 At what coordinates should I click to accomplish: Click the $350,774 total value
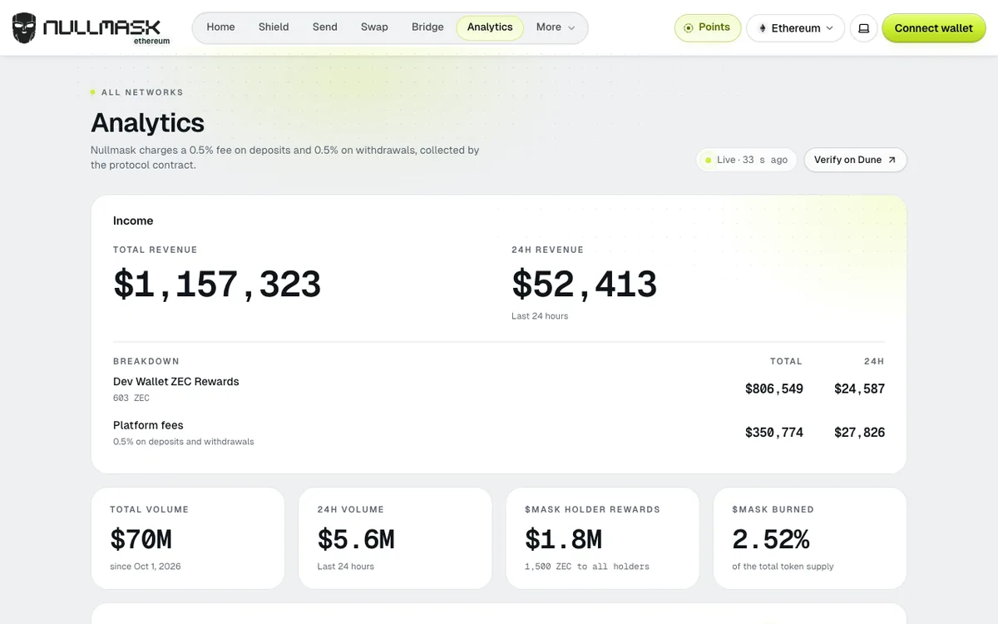point(774,433)
